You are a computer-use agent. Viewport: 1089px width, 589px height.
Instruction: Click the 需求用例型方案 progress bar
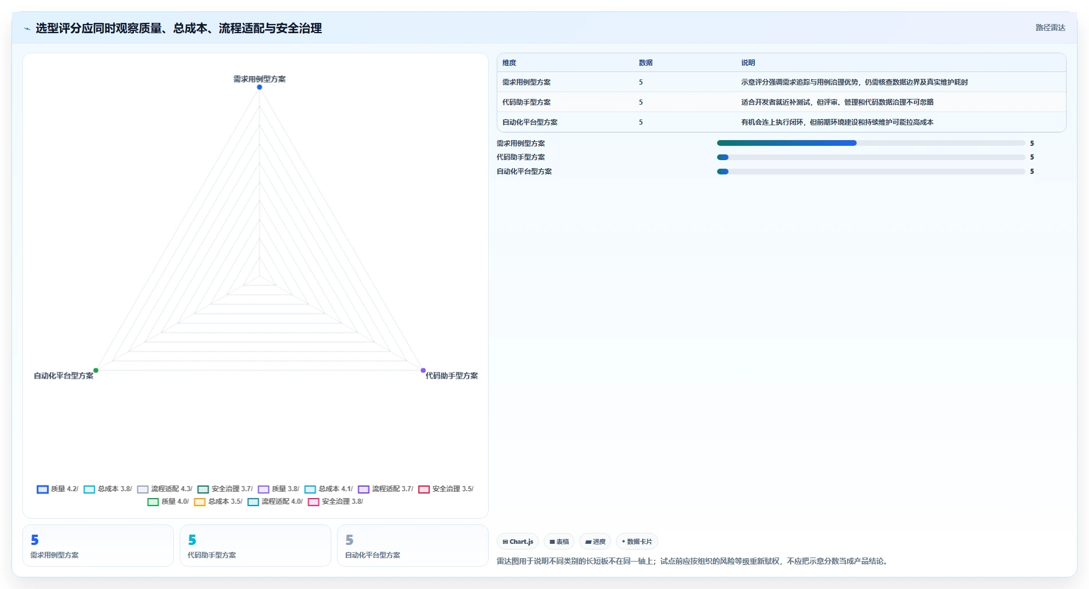point(871,143)
